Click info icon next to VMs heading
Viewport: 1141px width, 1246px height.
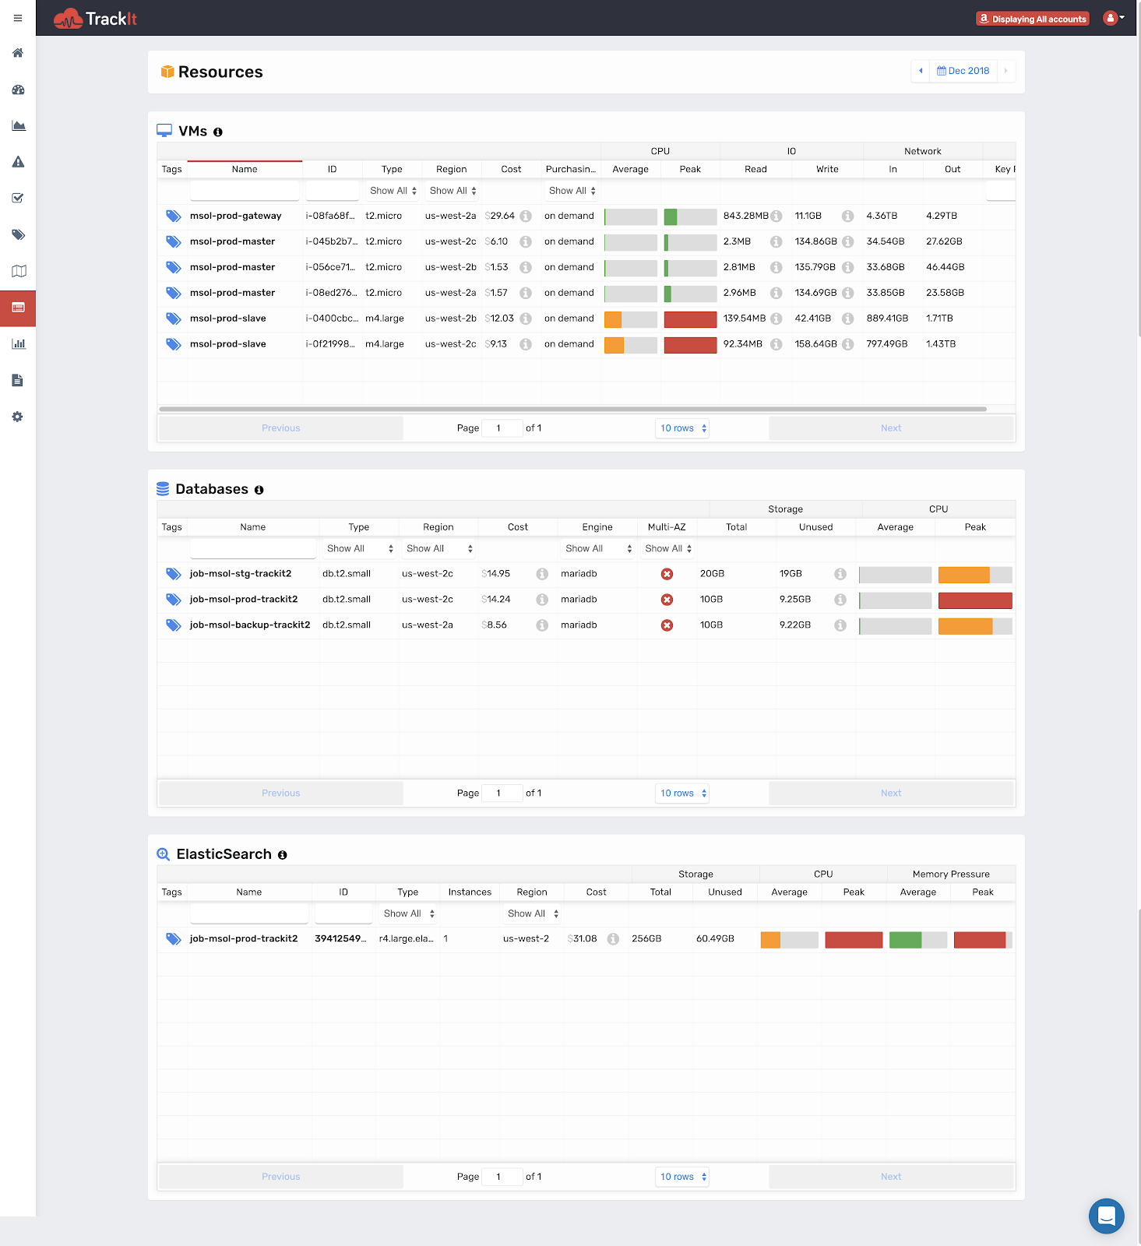(218, 132)
